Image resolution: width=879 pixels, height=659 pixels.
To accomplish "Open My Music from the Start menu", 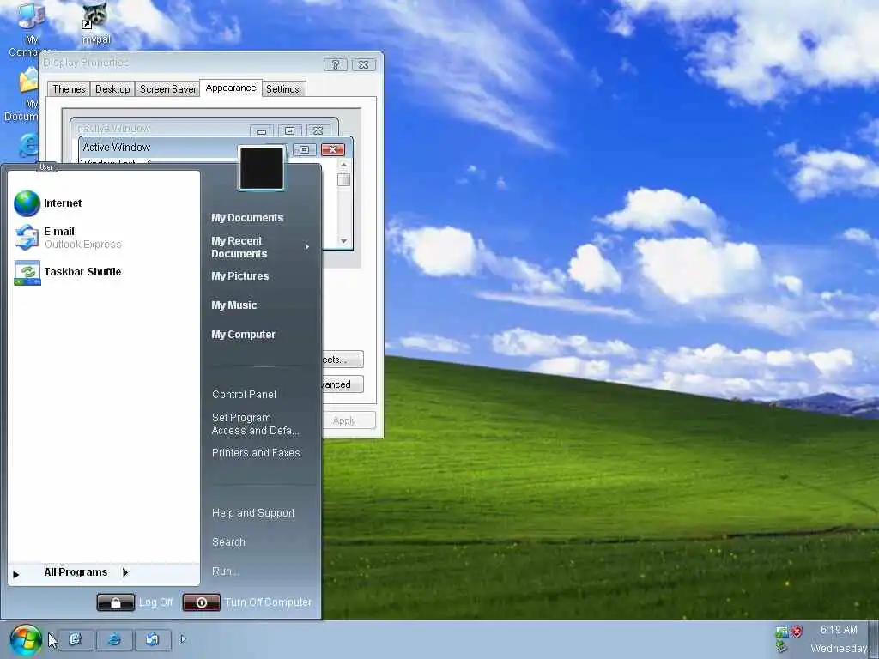I will coord(233,305).
